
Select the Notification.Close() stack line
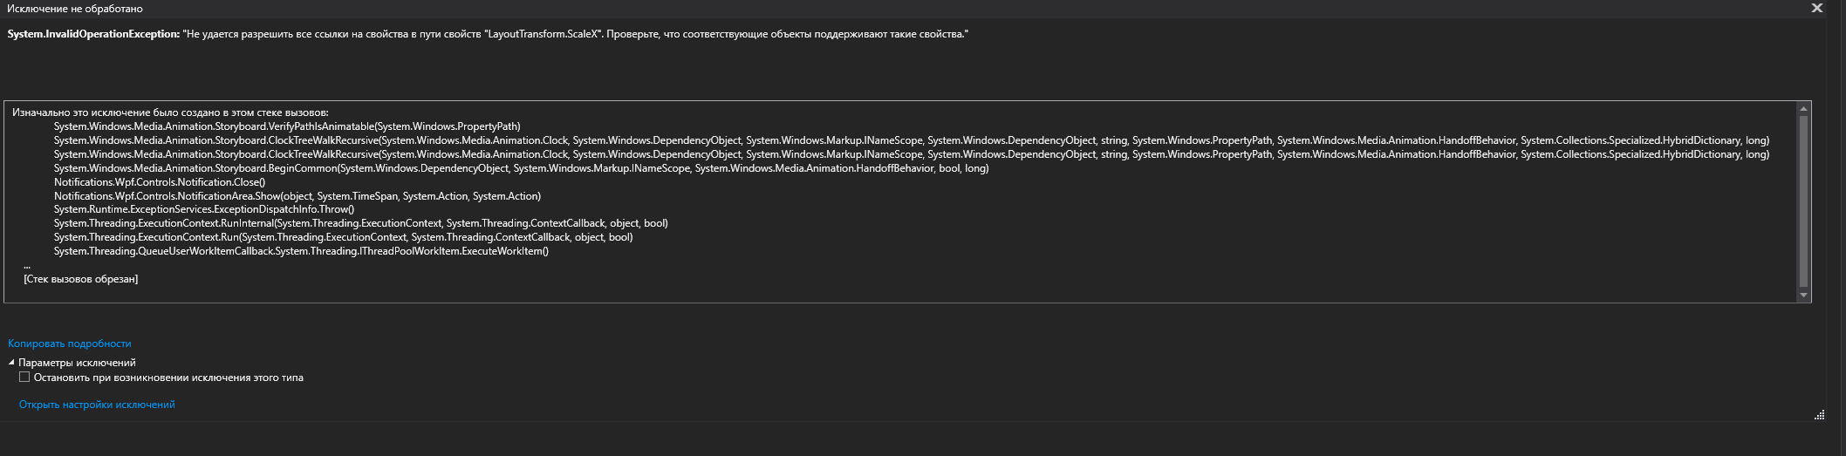pyautogui.click(x=160, y=182)
